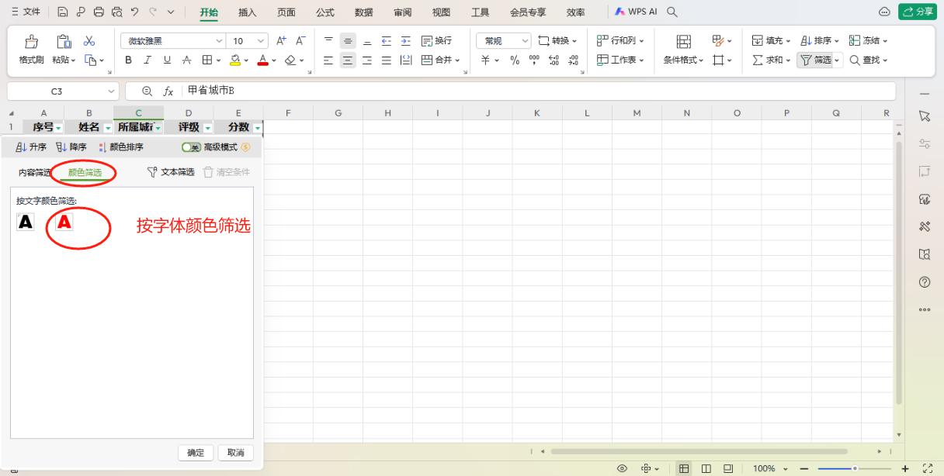Open the font size dropdown
The height and width of the screenshot is (476, 944).
262,40
